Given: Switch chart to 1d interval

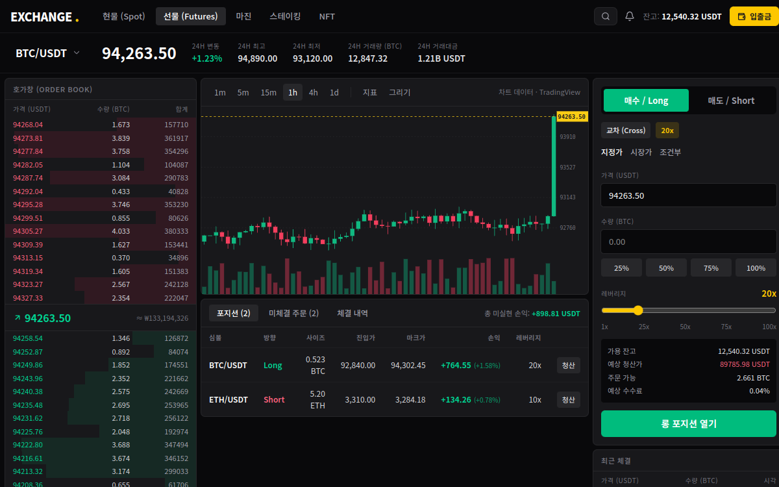Looking at the screenshot, I should [334, 92].
